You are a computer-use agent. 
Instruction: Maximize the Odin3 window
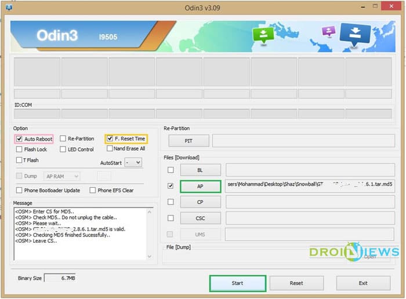coord(375,6)
